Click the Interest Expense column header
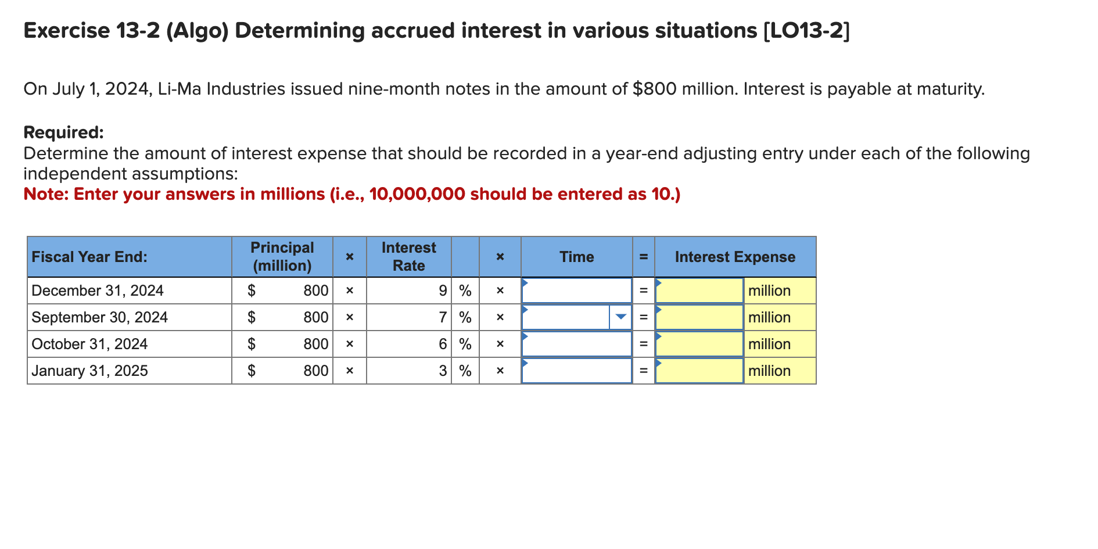Viewport: 1098px width, 549px height. (735, 257)
